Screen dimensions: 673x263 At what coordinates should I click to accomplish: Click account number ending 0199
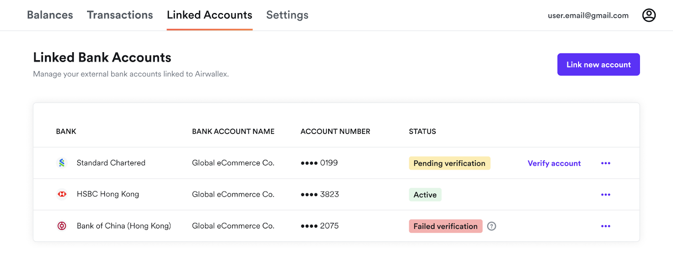point(319,163)
